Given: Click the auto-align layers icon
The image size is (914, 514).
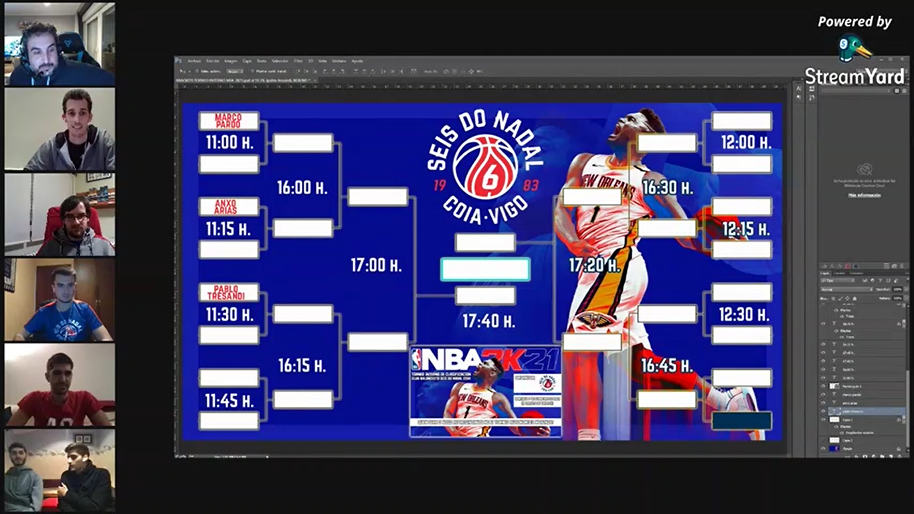Looking at the screenshot, I should tap(413, 72).
